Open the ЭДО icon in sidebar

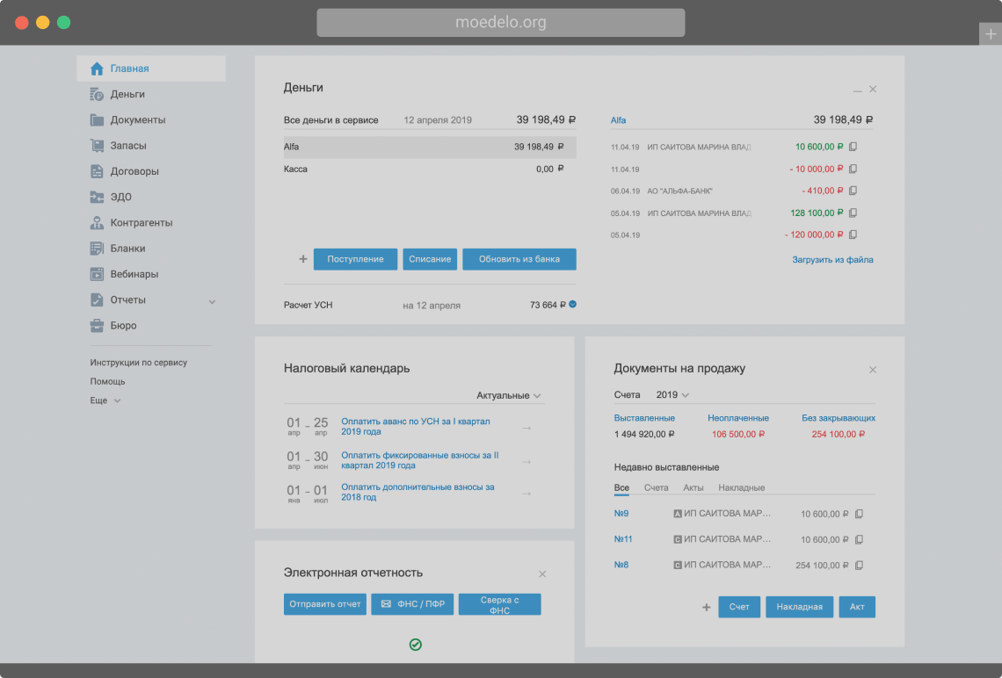click(x=97, y=197)
